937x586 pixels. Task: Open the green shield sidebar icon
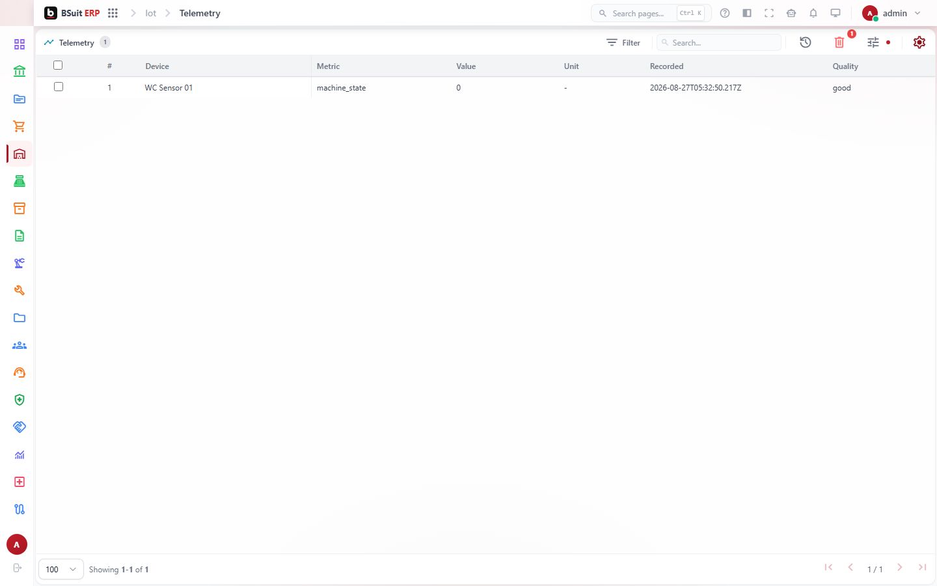20,400
